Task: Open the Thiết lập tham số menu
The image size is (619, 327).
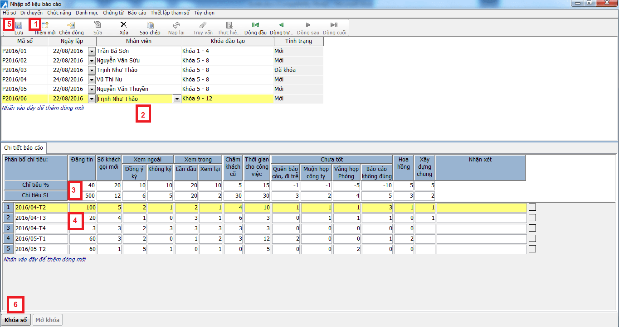Action: tap(170, 13)
